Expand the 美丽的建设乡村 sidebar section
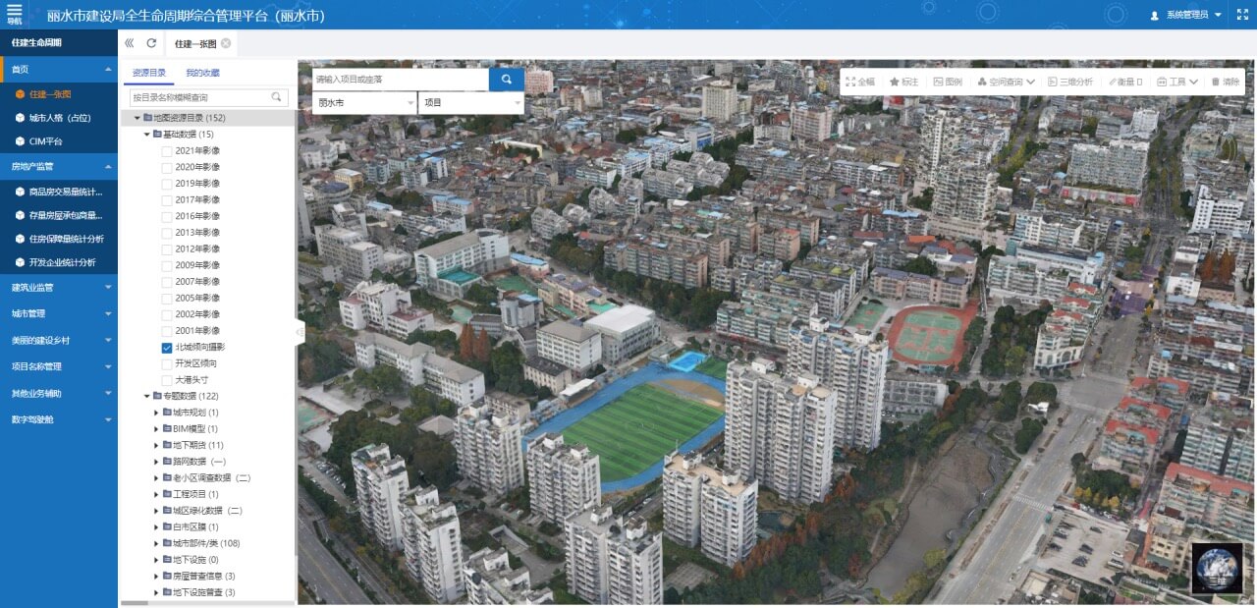The image size is (1257, 608). tap(59, 340)
